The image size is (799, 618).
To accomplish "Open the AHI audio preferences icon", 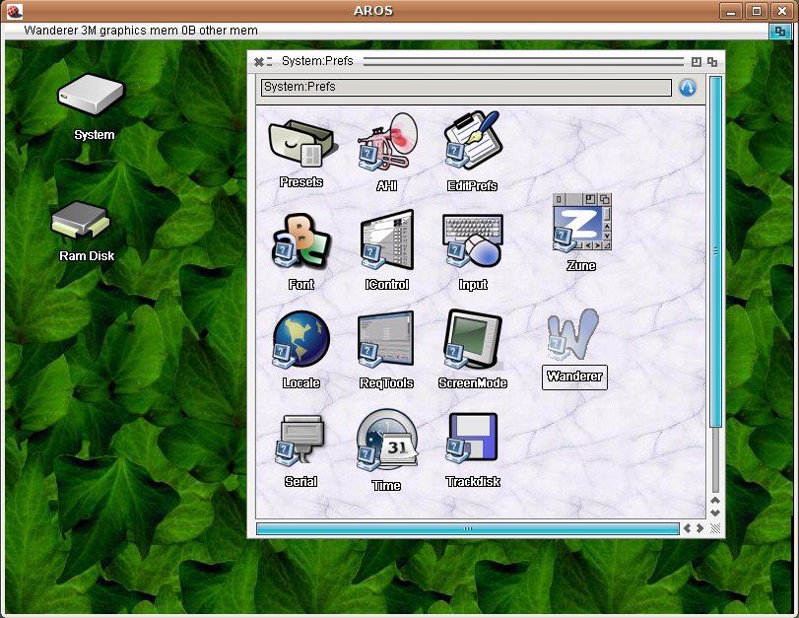I will [x=386, y=144].
